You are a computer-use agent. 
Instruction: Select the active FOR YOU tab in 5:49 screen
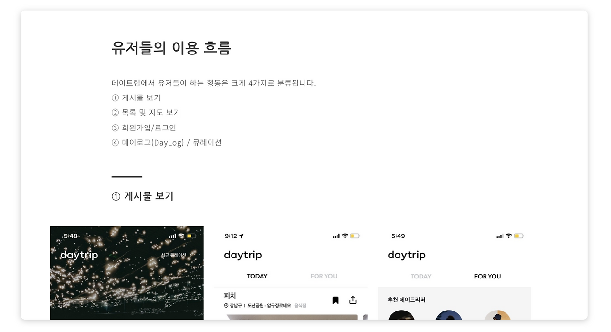pos(487,276)
